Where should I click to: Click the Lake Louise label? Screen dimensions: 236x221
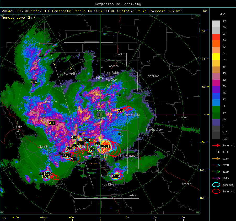[x=20, y=129]
